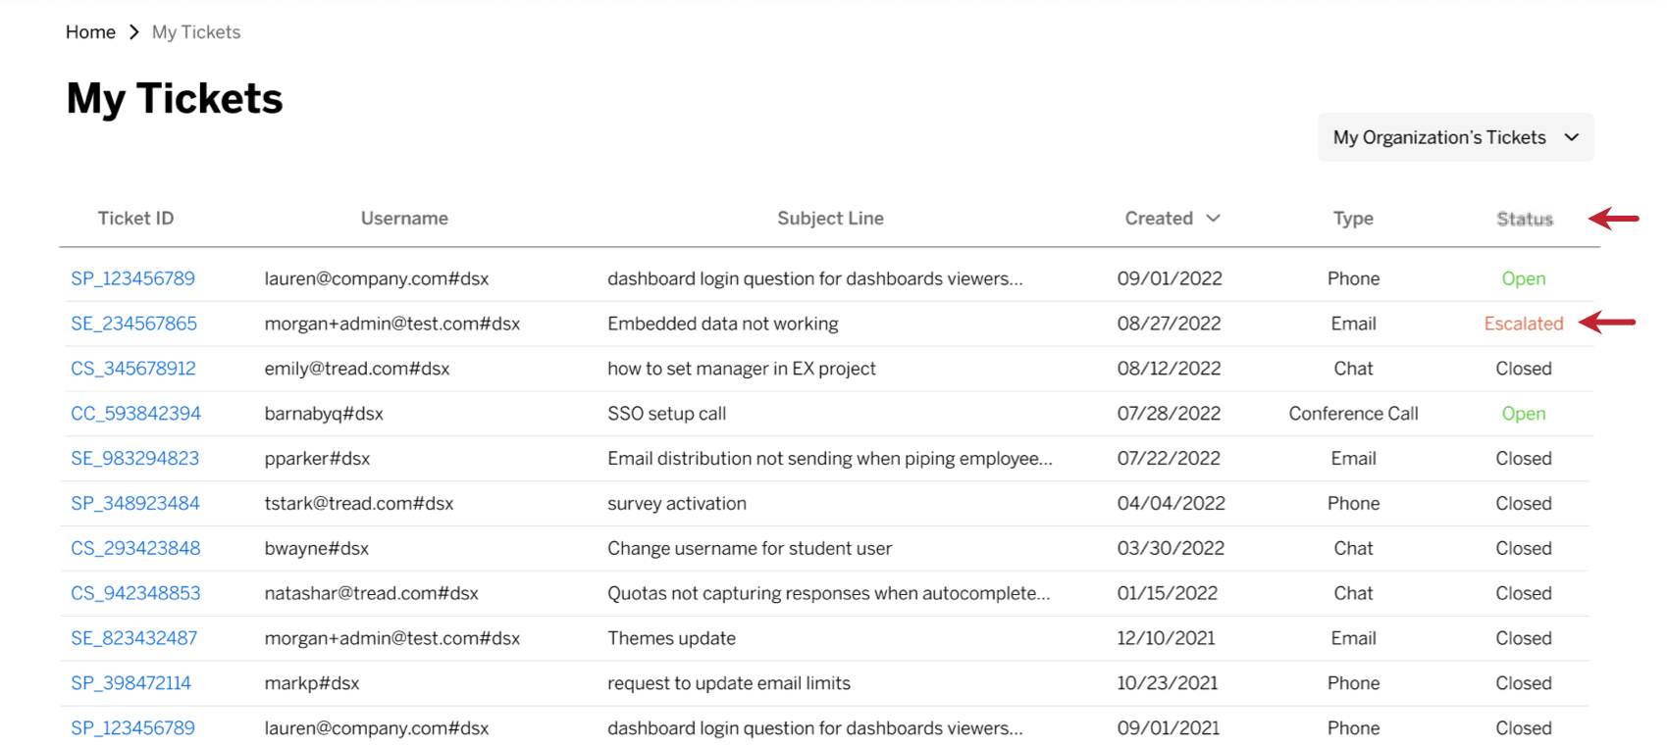This screenshot has height=747, width=1667.
Task: Click subject 'SSO setup call'
Action: click(x=667, y=414)
